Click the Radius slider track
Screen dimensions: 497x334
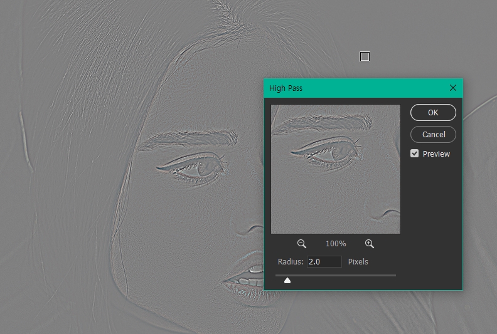[336, 276]
